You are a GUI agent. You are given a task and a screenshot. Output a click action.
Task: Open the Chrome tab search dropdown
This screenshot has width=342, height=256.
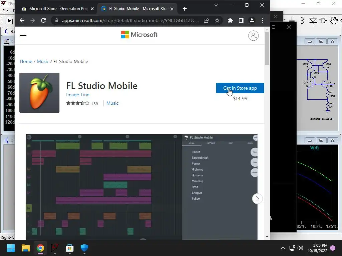pos(216,5)
